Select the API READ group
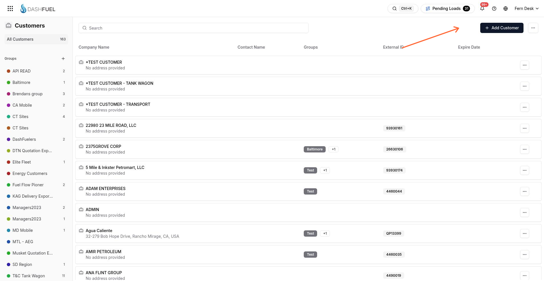Screen dimensions: 544x281 36,71
